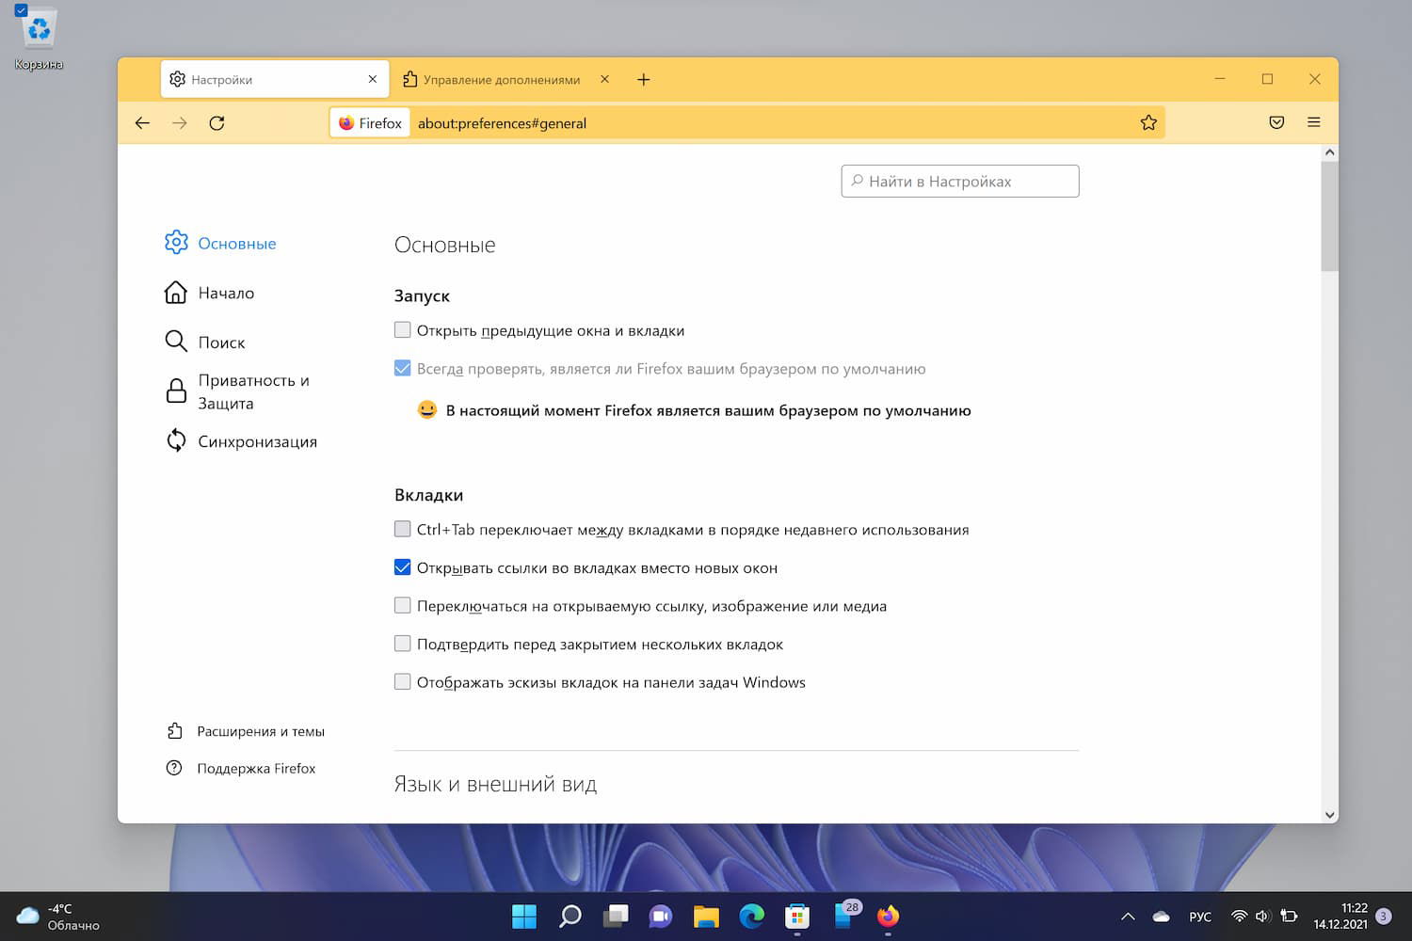Open the Chat app on the taskbar
This screenshot has width=1412, height=941.
pos(661,916)
